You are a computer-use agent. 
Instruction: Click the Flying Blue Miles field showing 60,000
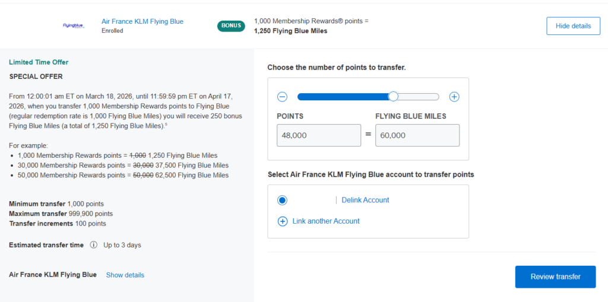click(x=417, y=135)
